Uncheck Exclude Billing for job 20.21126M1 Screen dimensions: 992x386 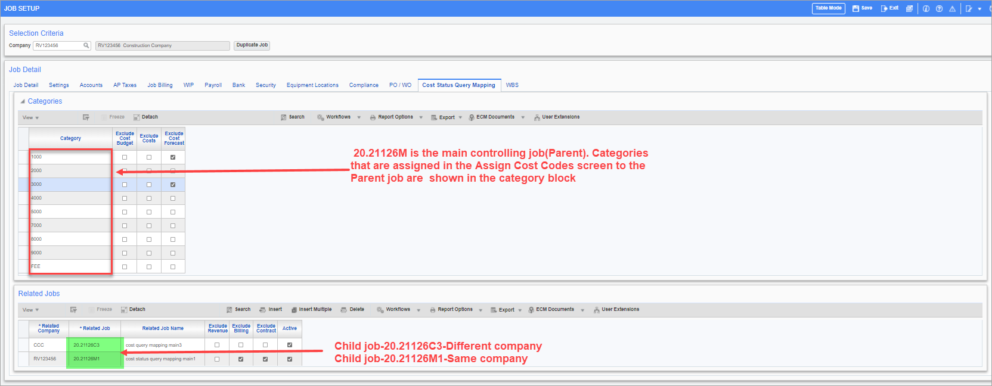tap(241, 359)
